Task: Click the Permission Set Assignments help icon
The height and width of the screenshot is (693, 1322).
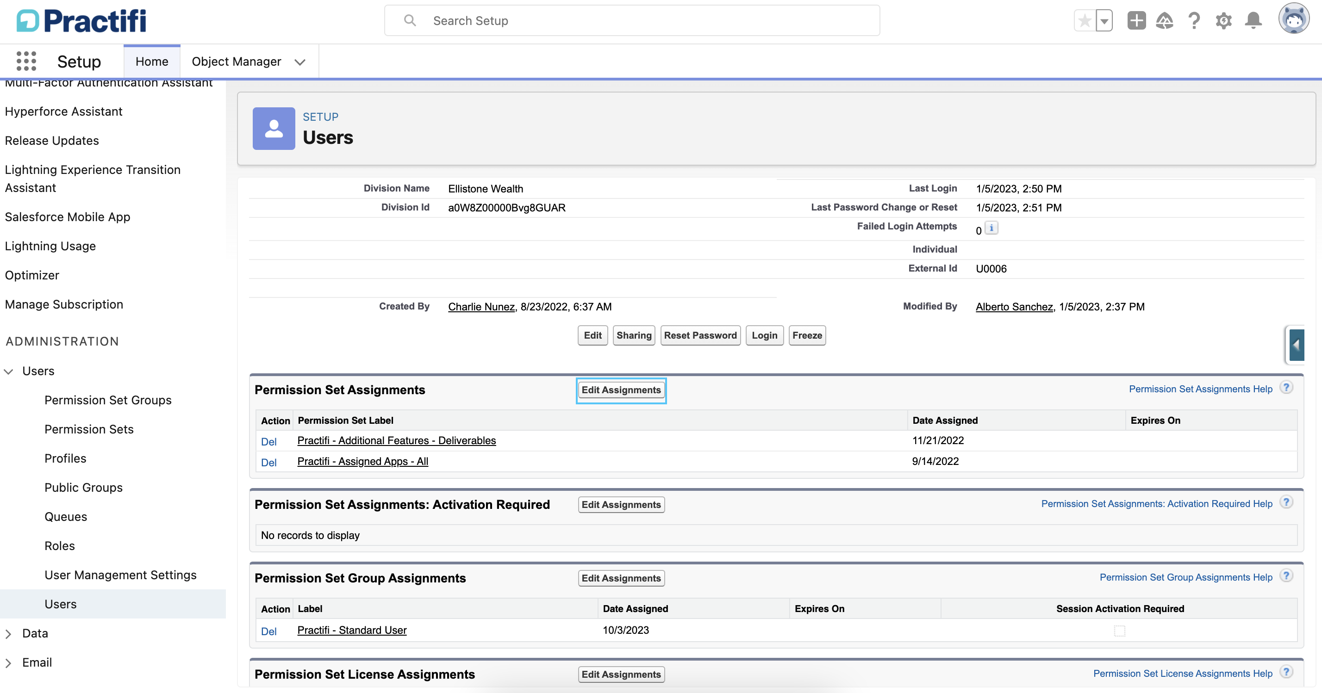Action: 1286,388
